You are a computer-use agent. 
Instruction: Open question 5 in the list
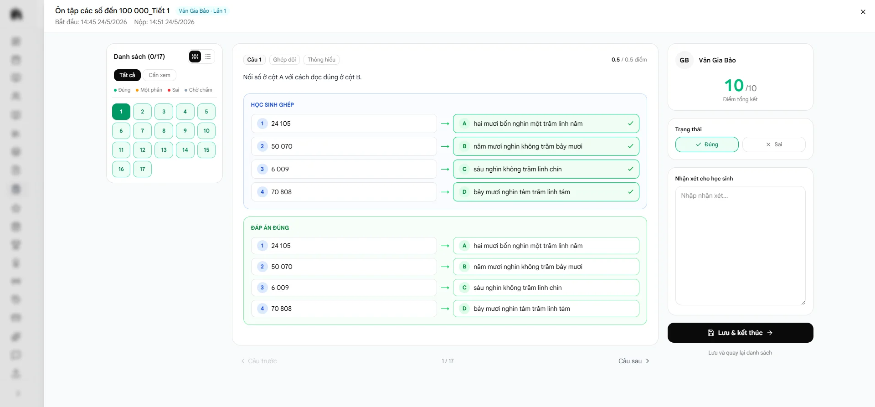pos(206,112)
